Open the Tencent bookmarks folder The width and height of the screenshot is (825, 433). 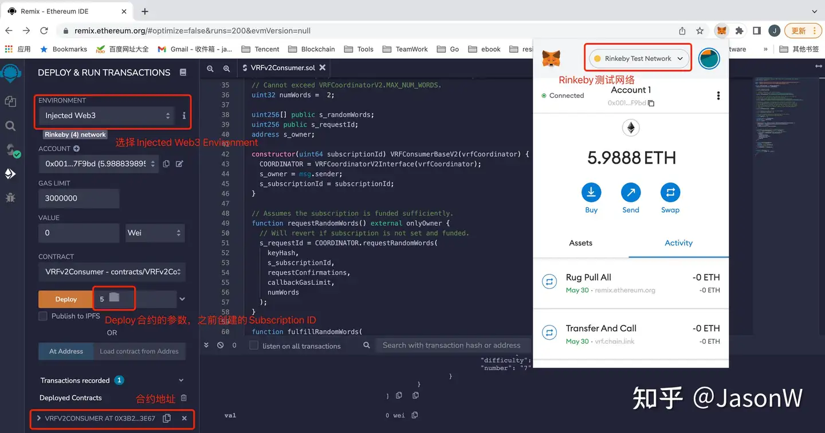261,49
